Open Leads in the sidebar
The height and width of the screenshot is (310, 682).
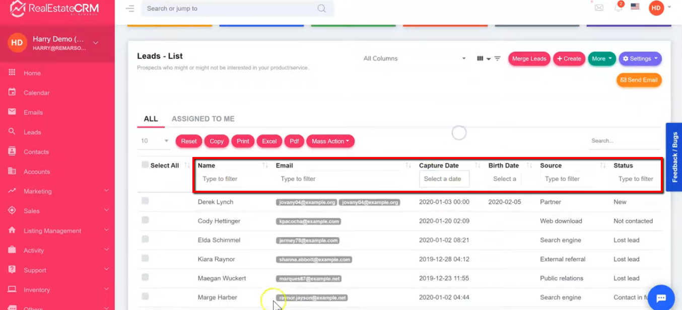pyautogui.click(x=32, y=132)
